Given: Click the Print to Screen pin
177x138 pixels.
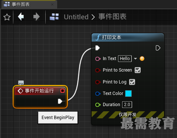Looking at the screenshot, I should [98, 70].
